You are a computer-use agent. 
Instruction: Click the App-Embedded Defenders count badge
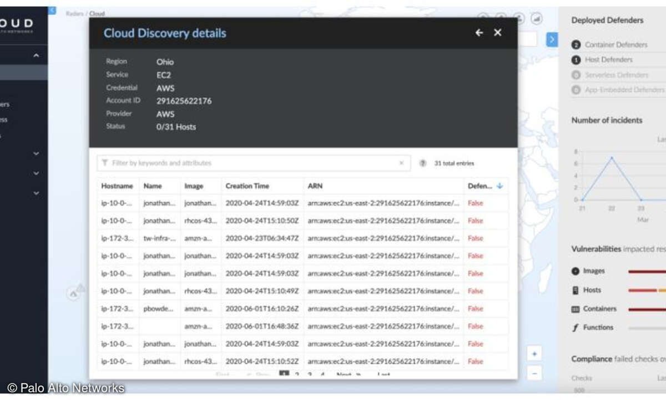(x=576, y=90)
